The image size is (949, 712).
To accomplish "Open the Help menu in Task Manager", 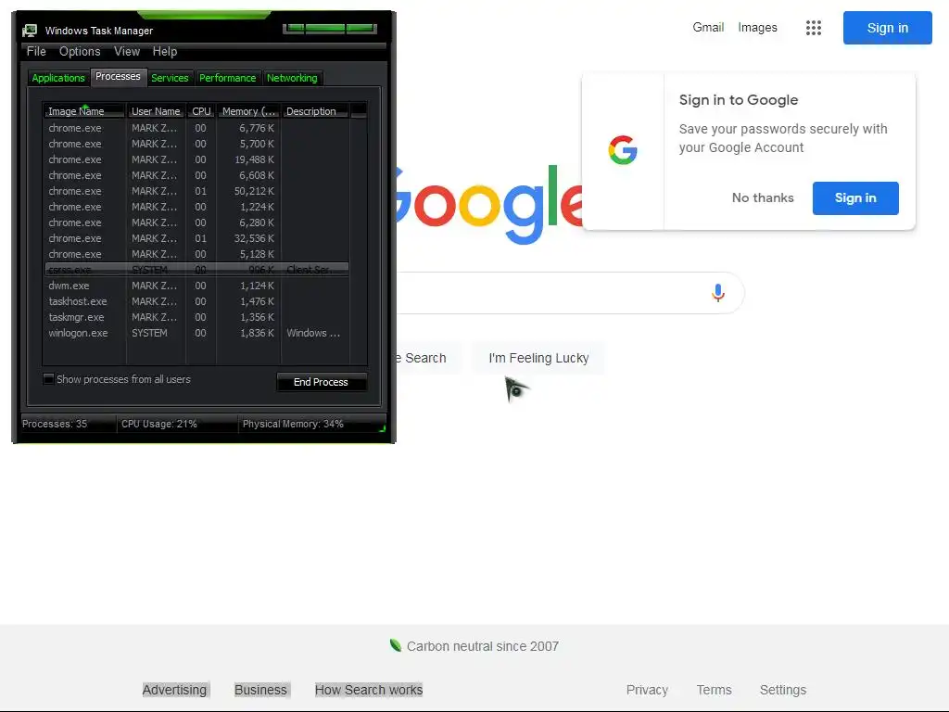I will [x=165, y=52].
